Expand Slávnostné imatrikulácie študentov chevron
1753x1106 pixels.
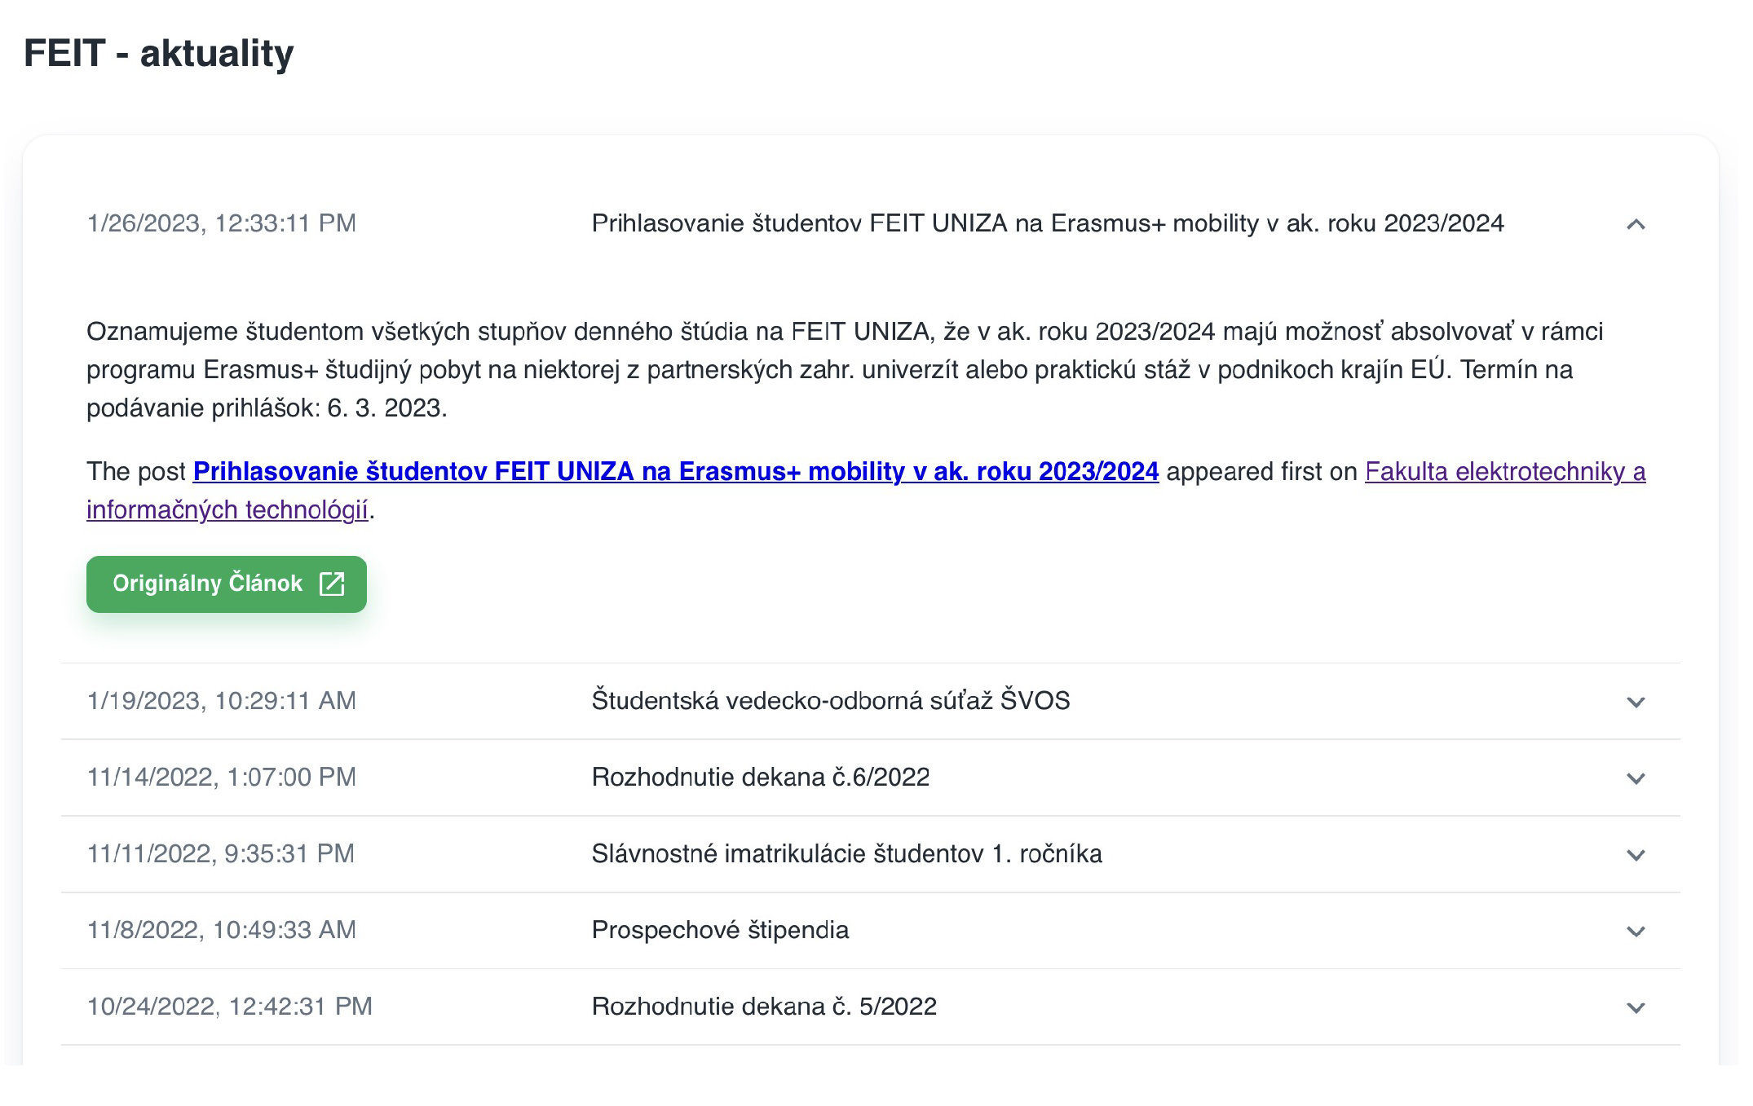[x=1635, y=855]
